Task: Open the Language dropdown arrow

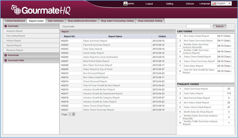Action: [230, 3]
